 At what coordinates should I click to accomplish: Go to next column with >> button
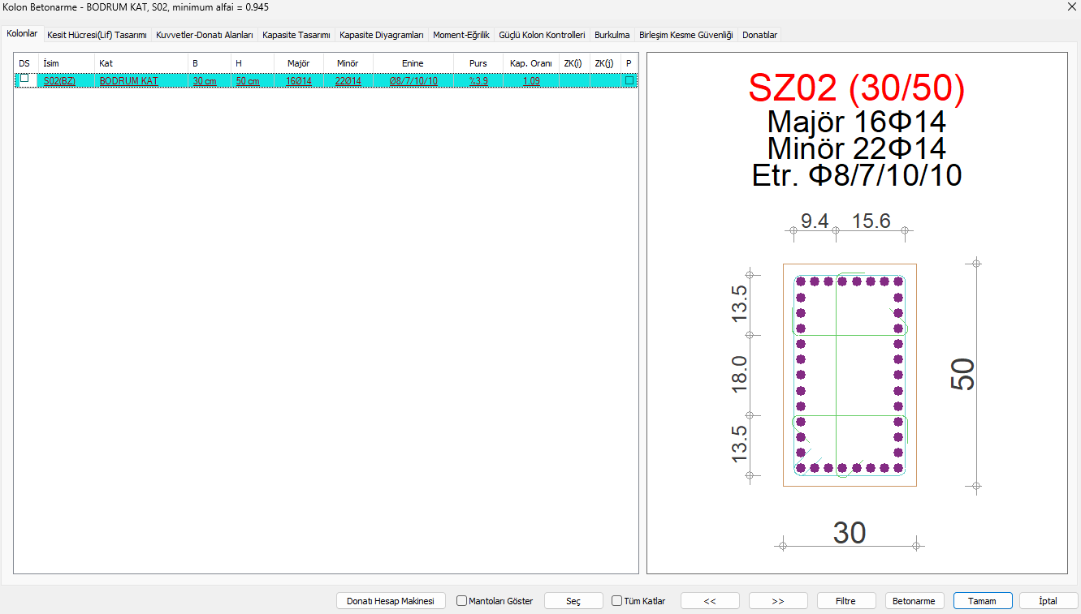click(778, 601)
